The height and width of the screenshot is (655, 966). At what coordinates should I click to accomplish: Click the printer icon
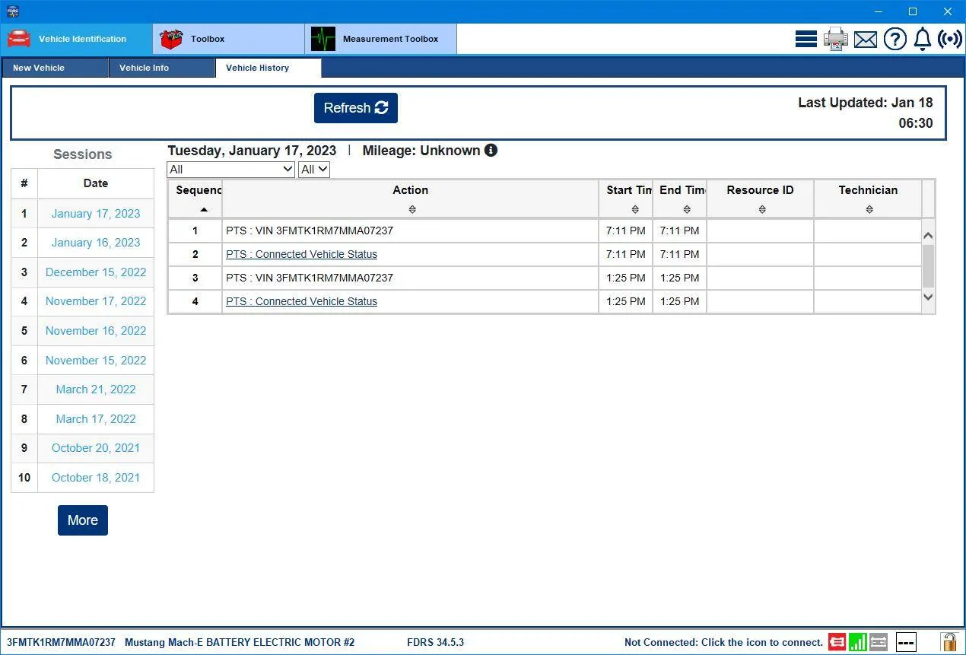tap(836, 39)
